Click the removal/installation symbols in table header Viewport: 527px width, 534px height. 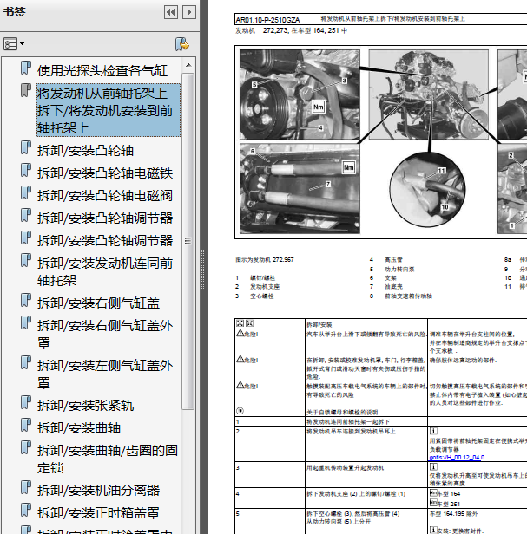245,323
